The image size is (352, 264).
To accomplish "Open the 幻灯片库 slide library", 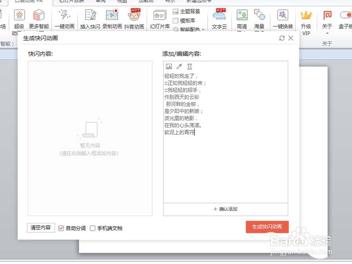I will pos(160,20).
